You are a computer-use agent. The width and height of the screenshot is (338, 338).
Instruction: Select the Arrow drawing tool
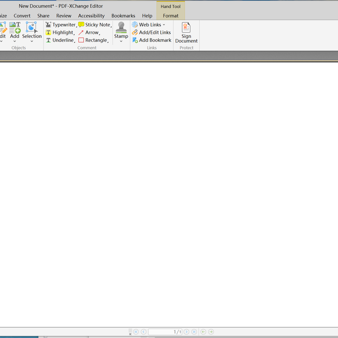tap(89, 33)
